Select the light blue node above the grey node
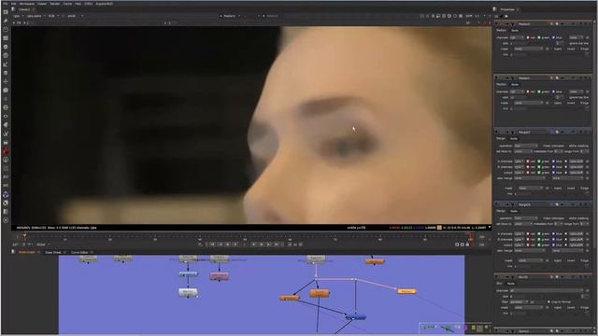 click(x=188, y=273)
